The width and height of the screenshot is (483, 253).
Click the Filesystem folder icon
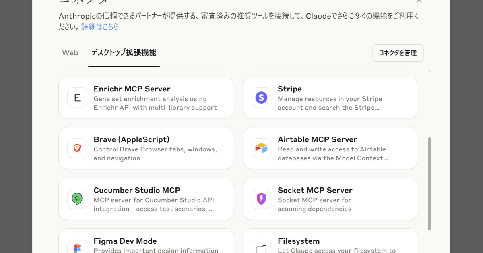(x=261, y=247)
